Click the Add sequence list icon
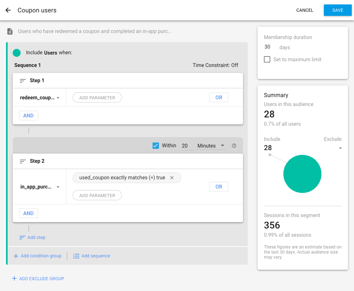354x291 pixels. 76,256
